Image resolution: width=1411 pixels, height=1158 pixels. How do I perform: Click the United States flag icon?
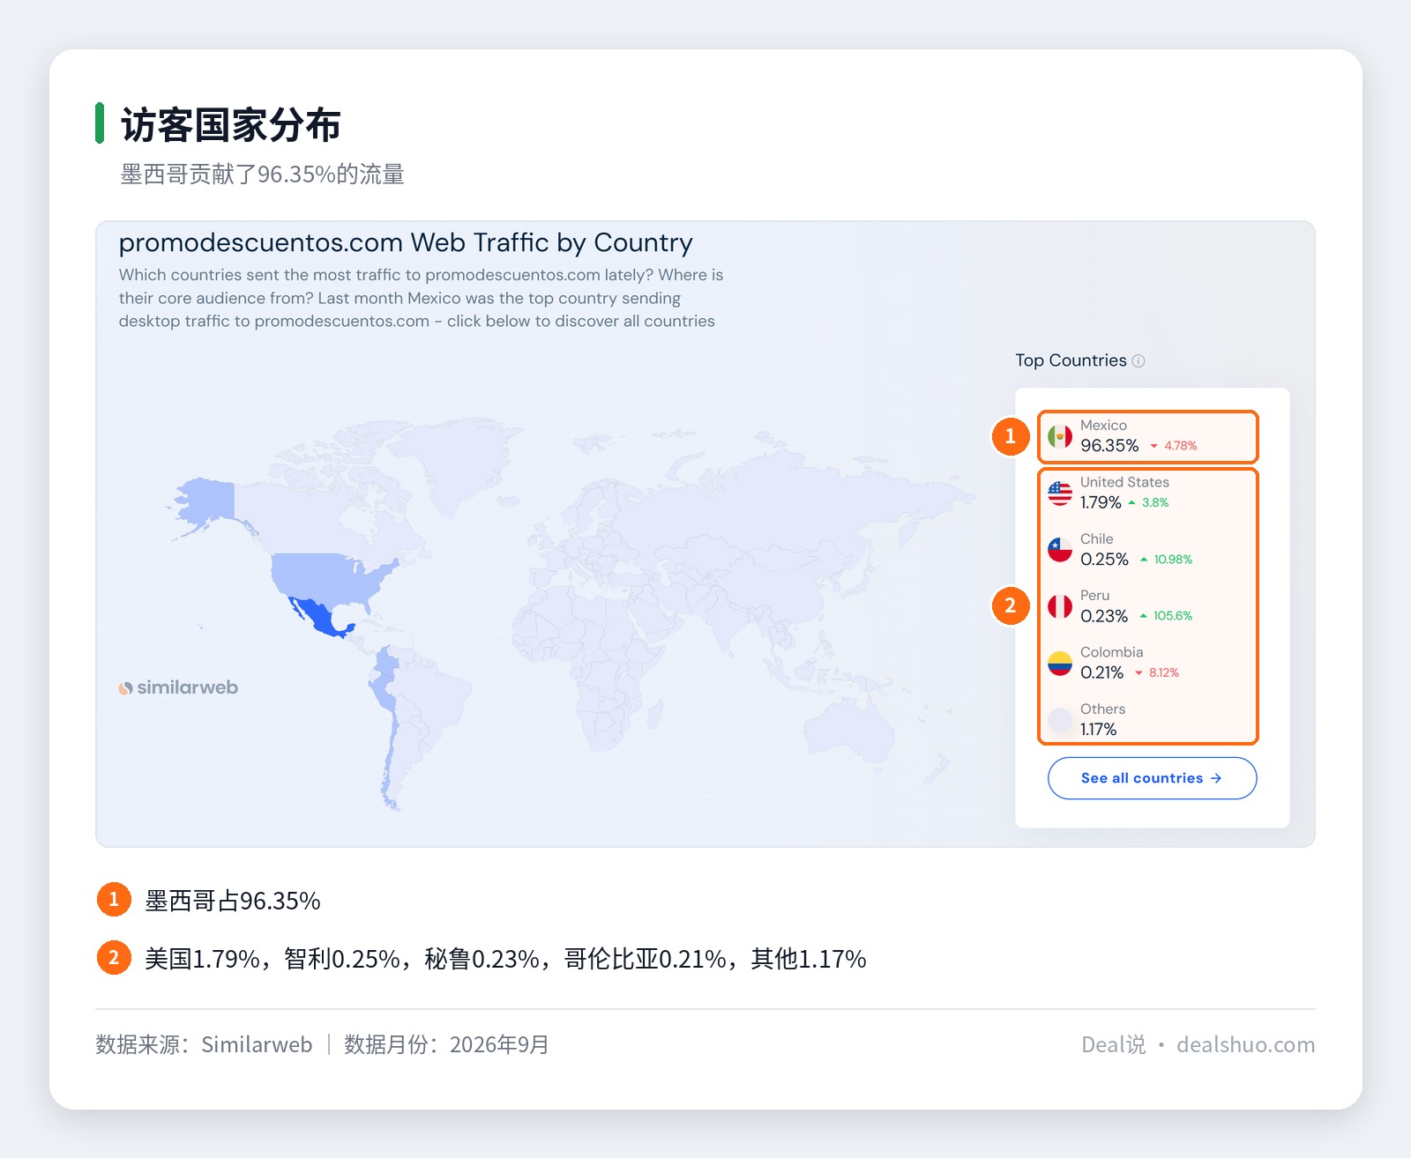click(x=1060, y=493)
